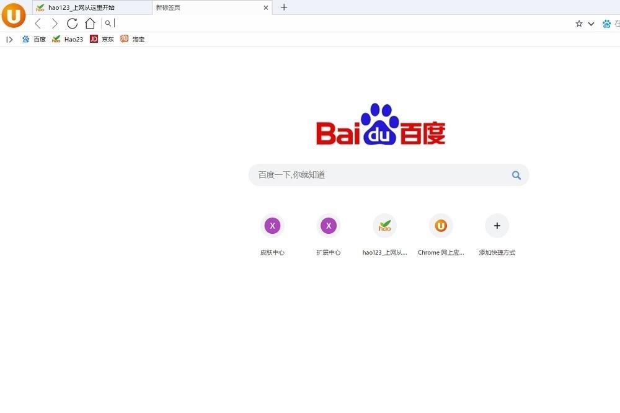This screenshot has width=620, height=413.
Task: Toggle the bookmarks sidebar panel icon
Action: (x=9, y=39)
